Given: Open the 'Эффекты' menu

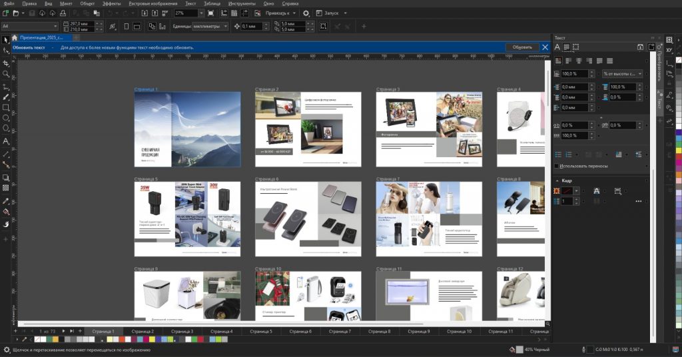Looking at the screenshot, I should [111, 3].
